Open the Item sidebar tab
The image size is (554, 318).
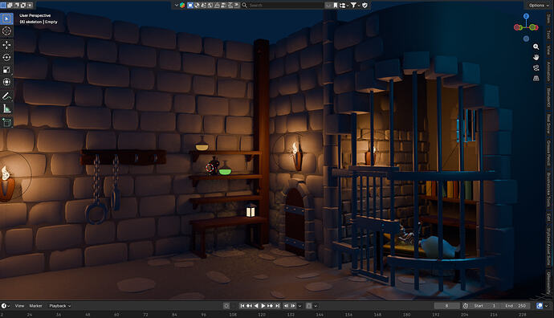click(548, 19)
